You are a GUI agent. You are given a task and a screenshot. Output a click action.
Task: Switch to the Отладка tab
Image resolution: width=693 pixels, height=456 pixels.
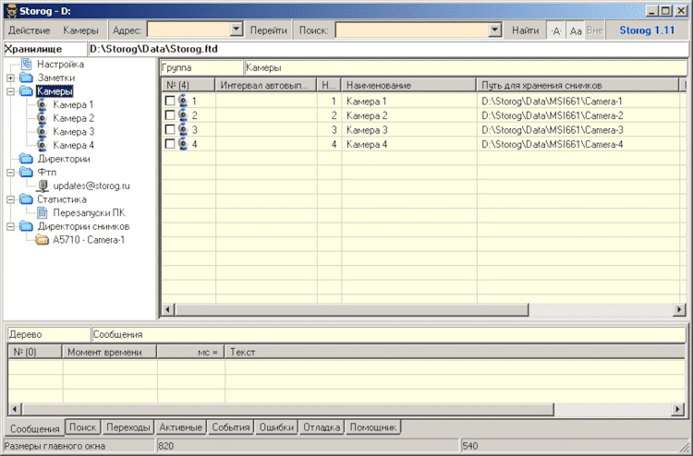[322, 426]
